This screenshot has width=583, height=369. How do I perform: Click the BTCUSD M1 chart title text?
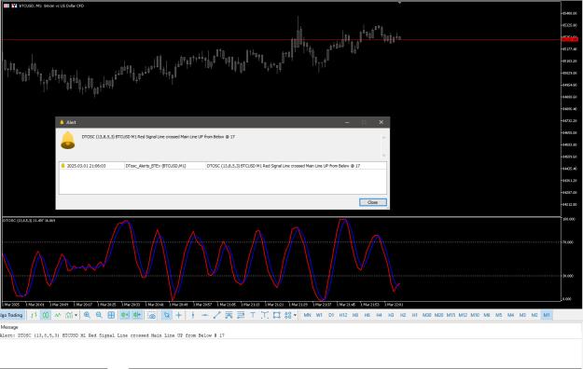pyautogui.click(x=51, y=6)
